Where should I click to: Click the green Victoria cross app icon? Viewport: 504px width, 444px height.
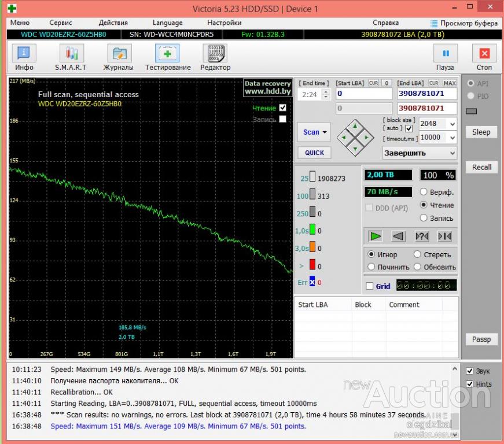(x=12, y=8)
